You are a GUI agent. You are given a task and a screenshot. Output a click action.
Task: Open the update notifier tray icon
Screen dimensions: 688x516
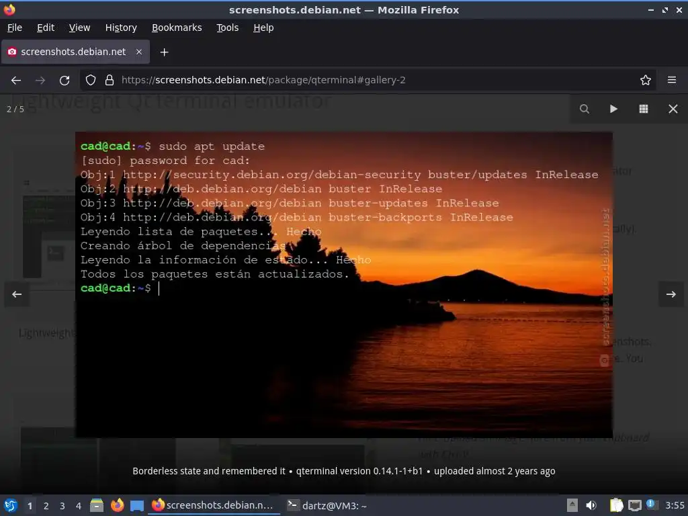coord(652,505)
